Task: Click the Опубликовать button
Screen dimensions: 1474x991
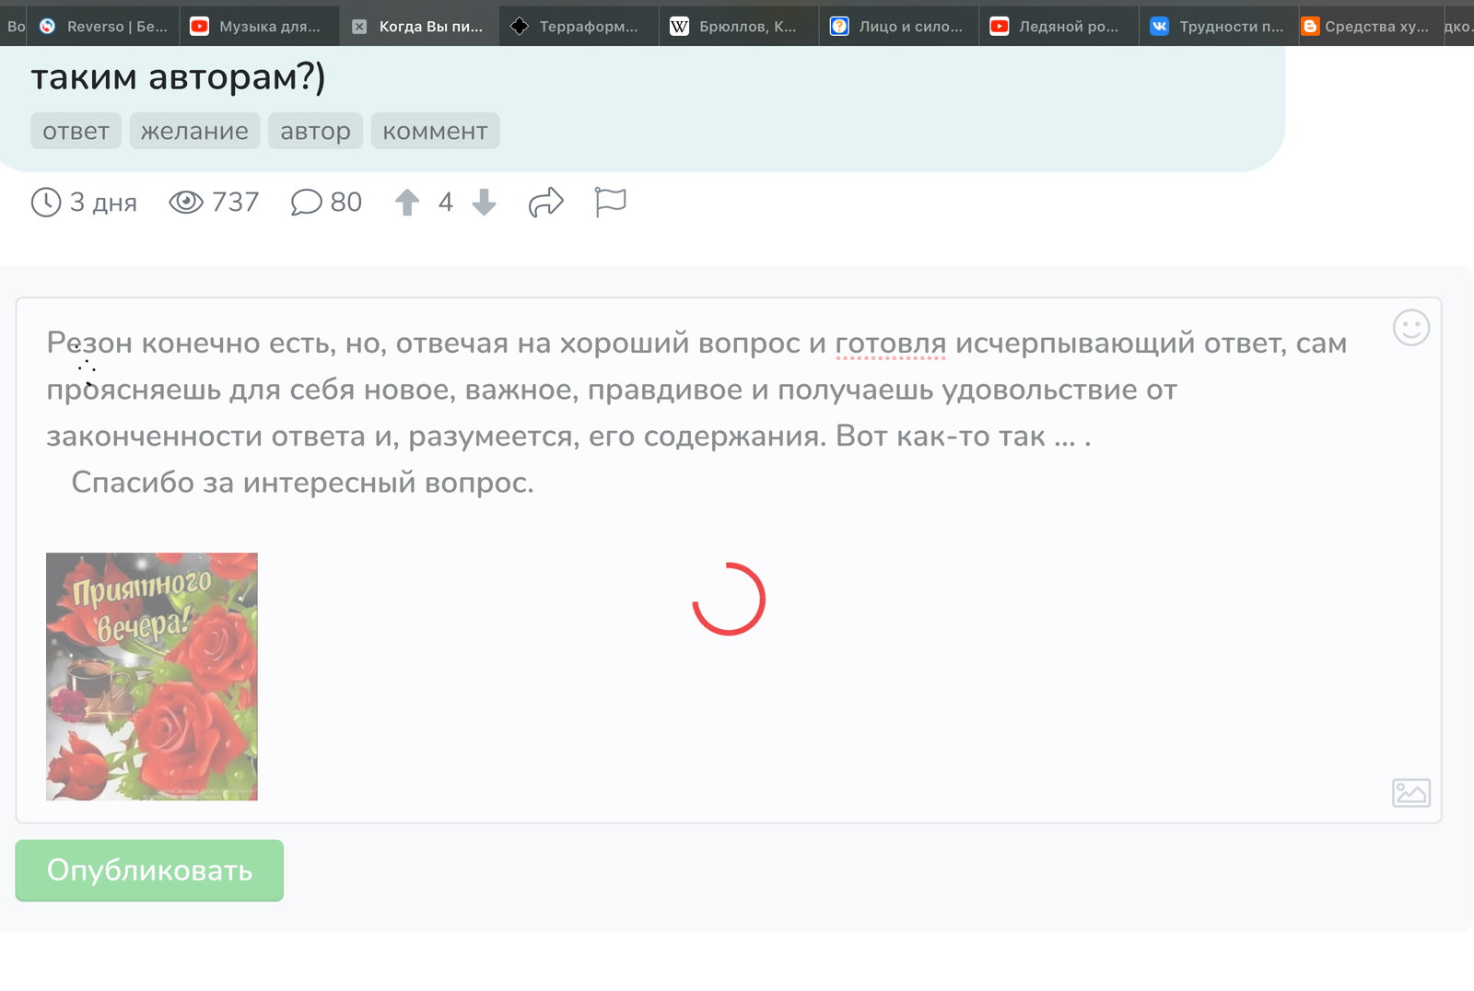Action: coord(149,870)
